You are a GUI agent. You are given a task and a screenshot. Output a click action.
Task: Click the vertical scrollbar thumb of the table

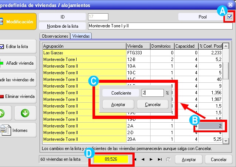[226, 71]
